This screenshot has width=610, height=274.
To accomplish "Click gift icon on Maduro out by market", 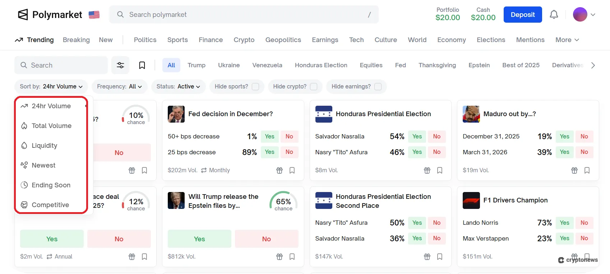I will (x=574, y=170).
